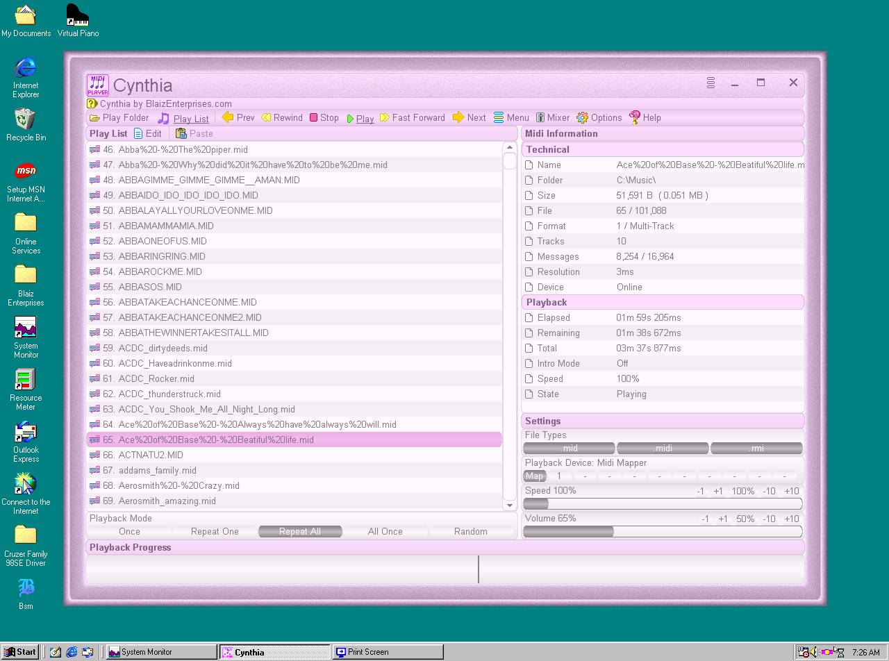Click Paste in the Play List header

194,134
